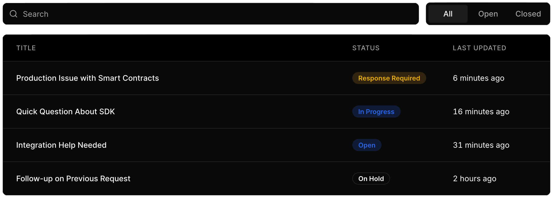
Task: Open Integration Help Needed ticket
Action: (x=61, y=145)
